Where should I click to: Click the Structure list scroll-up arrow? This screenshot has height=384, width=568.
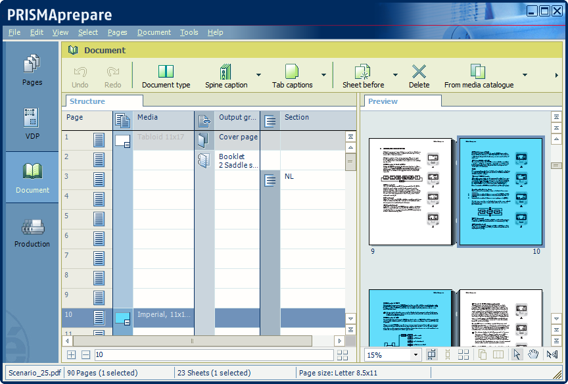[x=350, y=147]
